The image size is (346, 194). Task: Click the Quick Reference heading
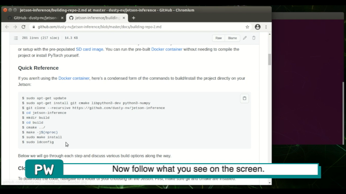click(x=38, y=68)
